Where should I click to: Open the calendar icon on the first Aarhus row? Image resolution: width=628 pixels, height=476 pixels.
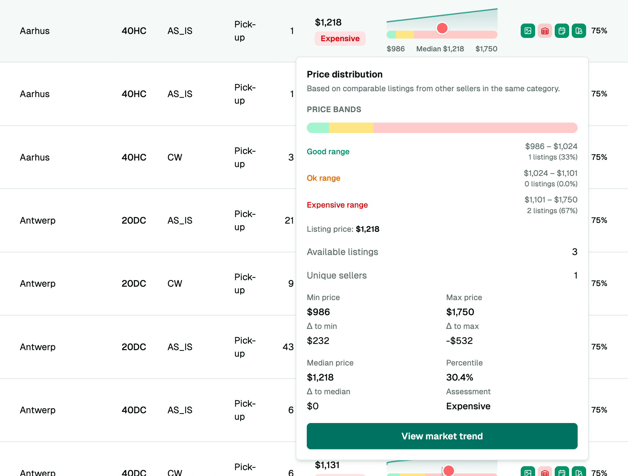(x=562, y=30)
